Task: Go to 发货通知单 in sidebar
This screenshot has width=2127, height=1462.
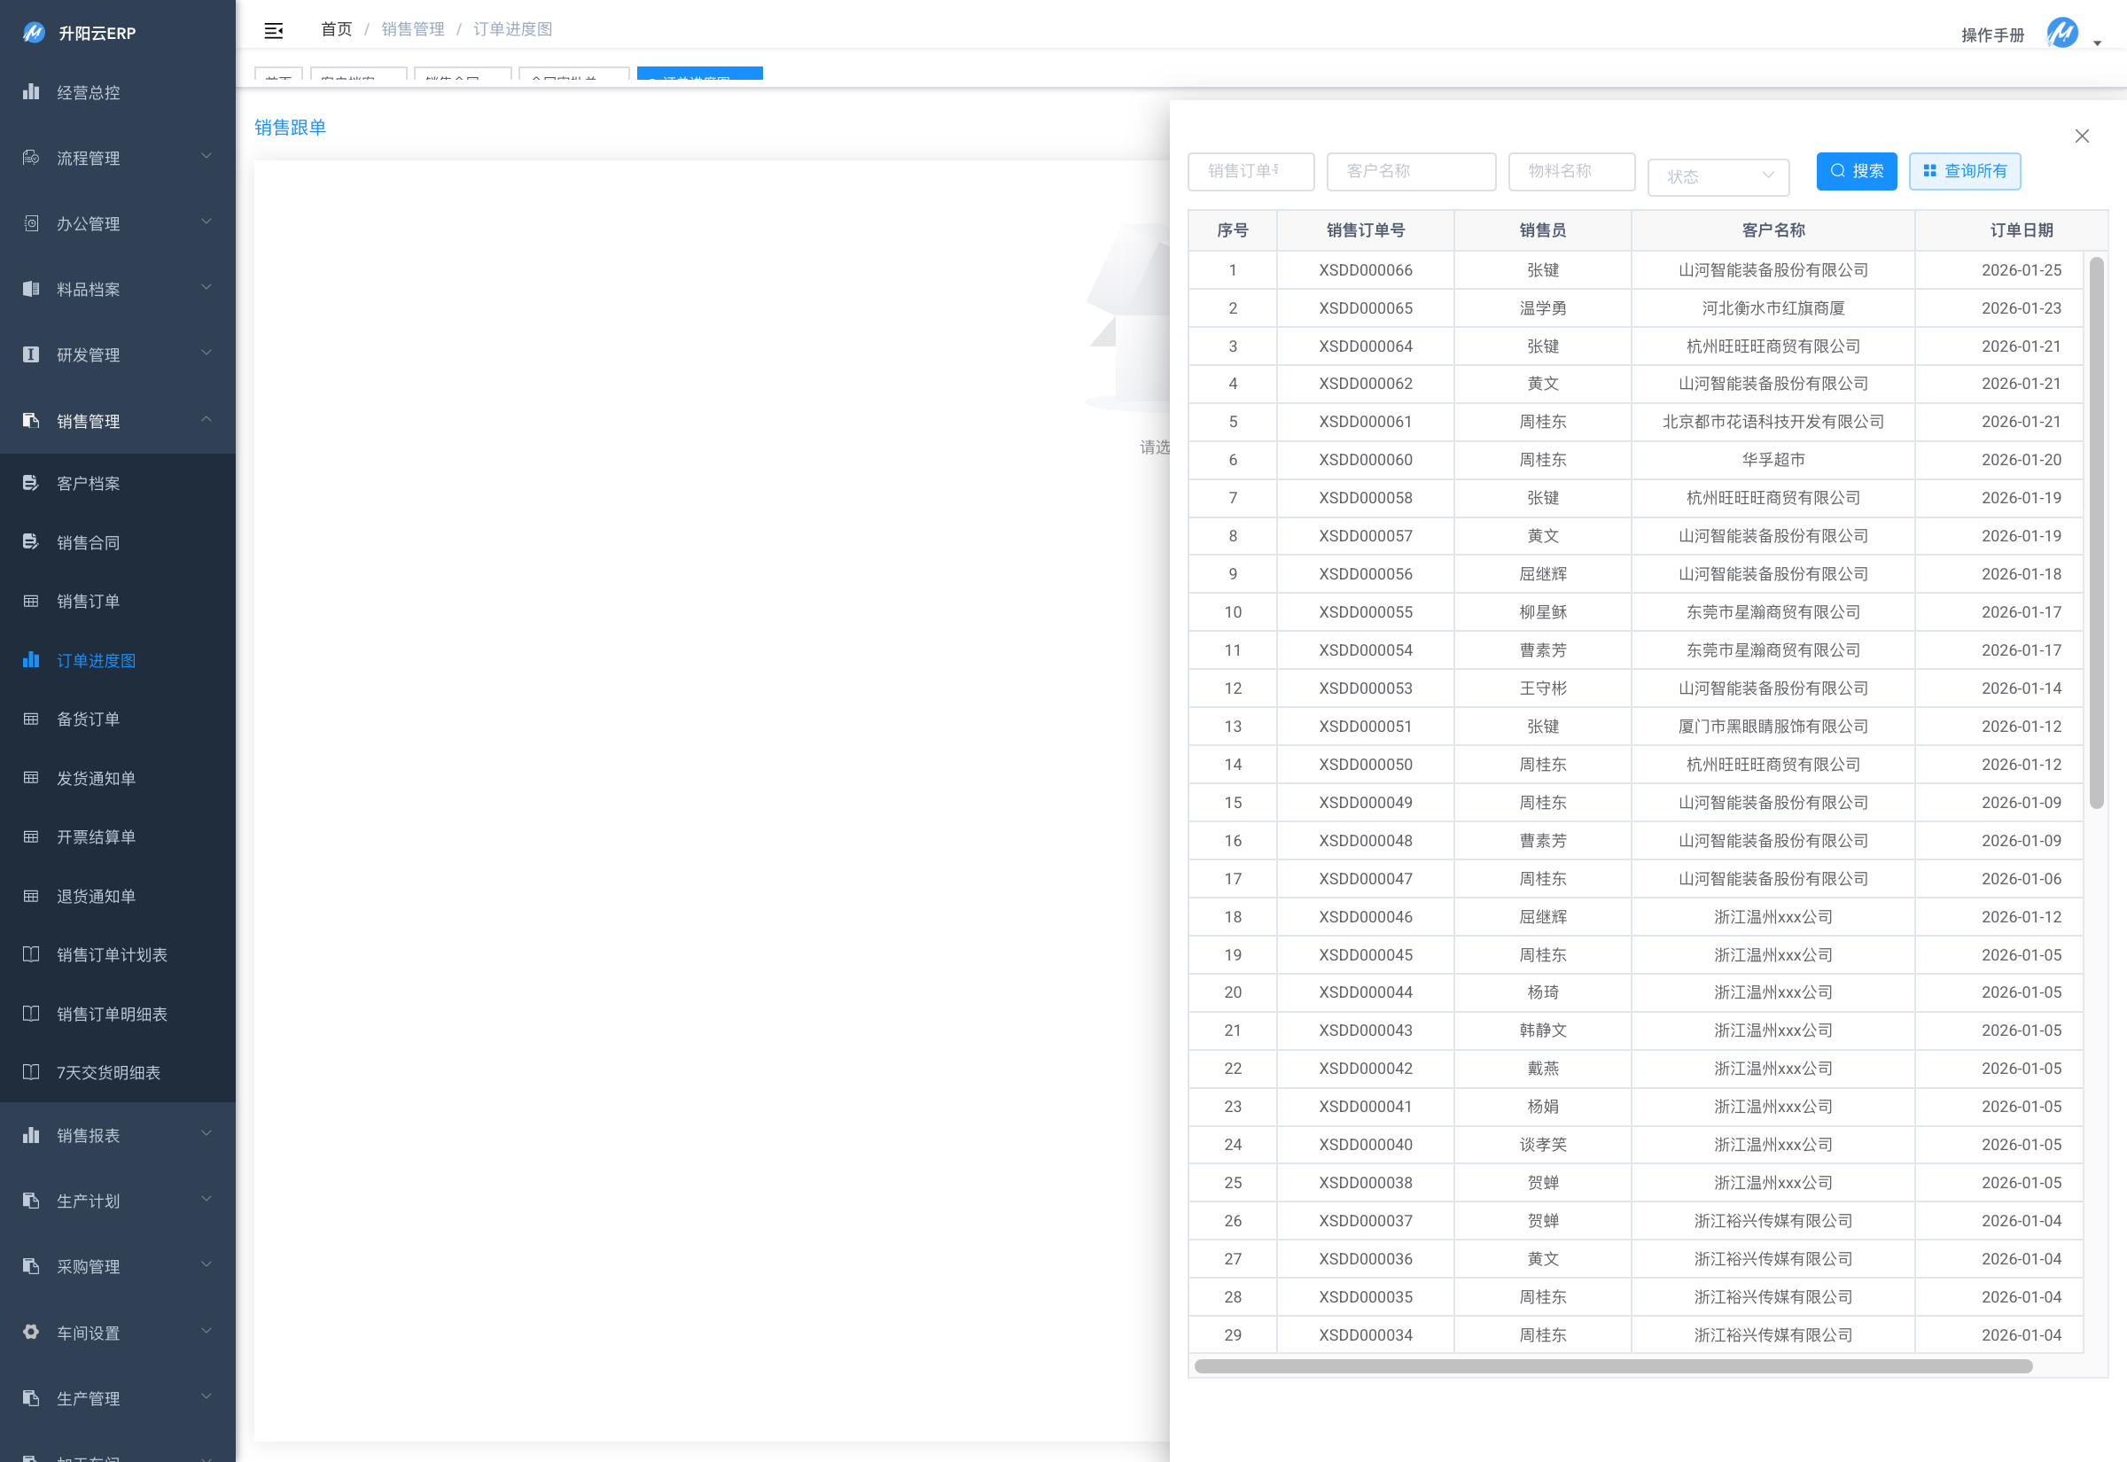Action: [95, 778]
